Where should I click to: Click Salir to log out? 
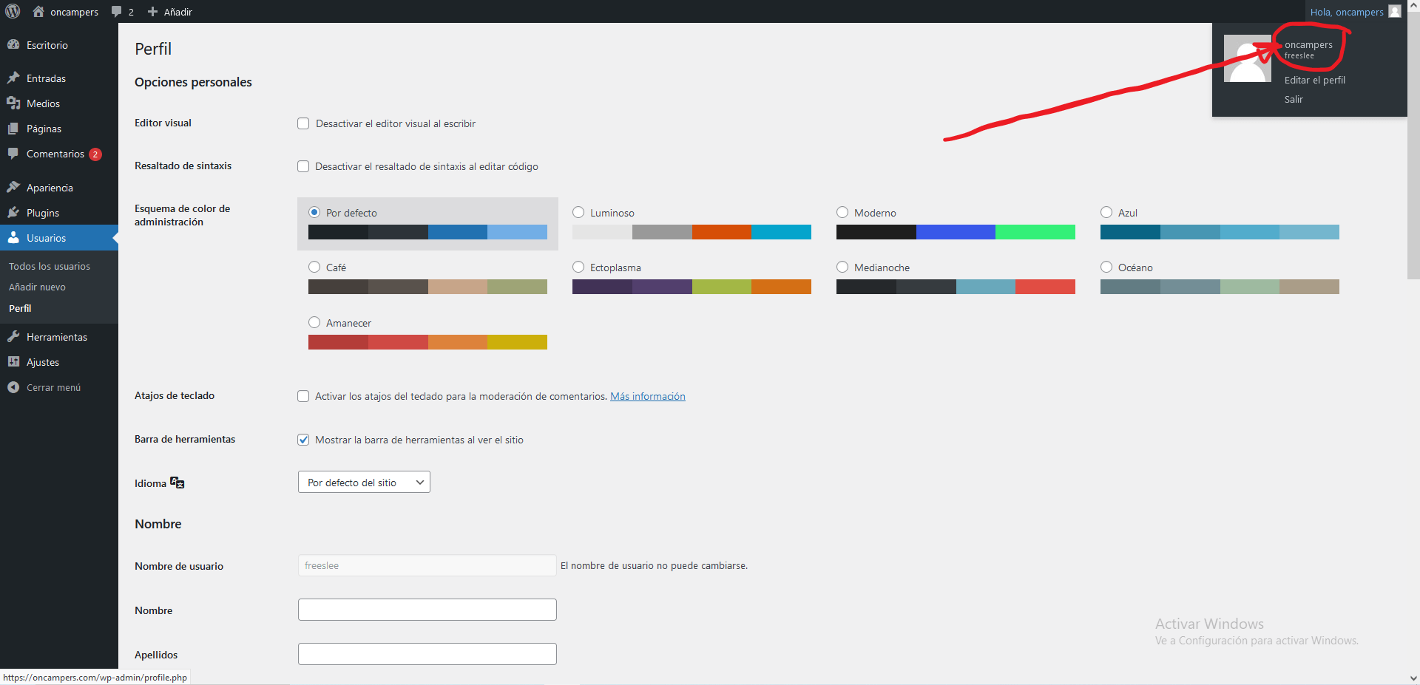(1294, 99)
